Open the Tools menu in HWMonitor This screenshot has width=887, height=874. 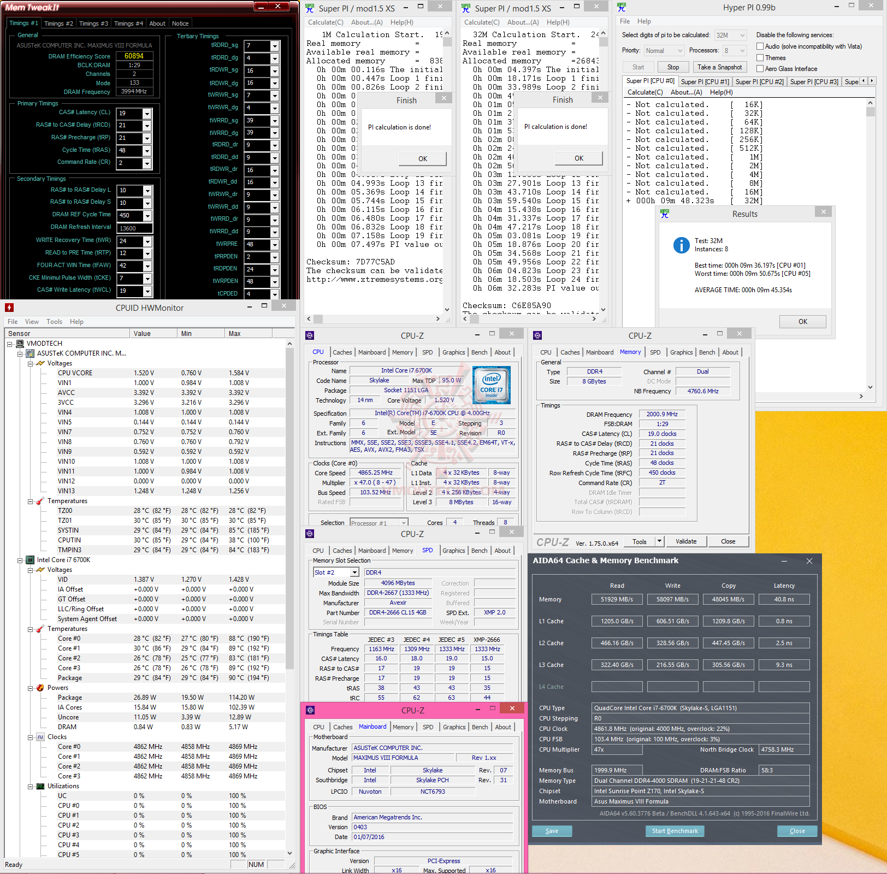[x=54, y=322]
